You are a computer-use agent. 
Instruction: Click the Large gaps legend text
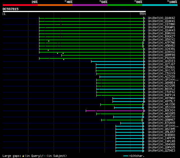[x=35, y=156]
